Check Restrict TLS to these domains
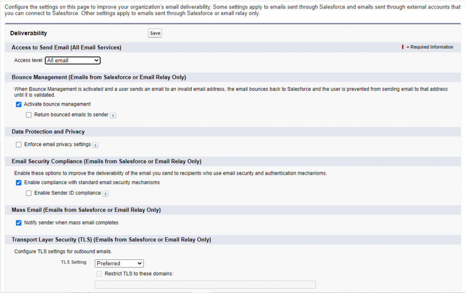This screenshot has height=293, width=465. pos(99,273)
